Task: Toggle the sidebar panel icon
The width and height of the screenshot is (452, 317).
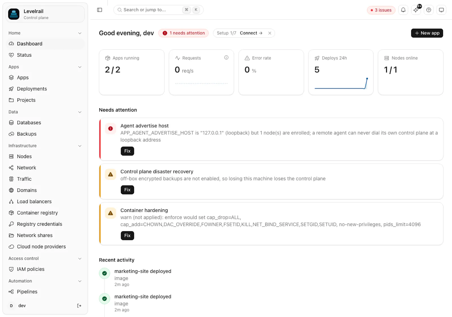Action: [99, 10]
